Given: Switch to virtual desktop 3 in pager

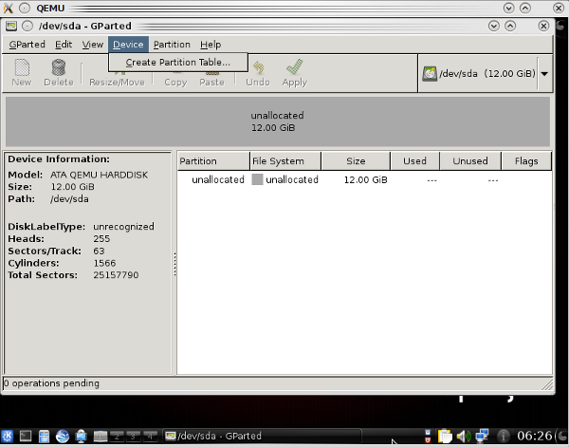Looking at the screenshot, I should pos(133,436).
